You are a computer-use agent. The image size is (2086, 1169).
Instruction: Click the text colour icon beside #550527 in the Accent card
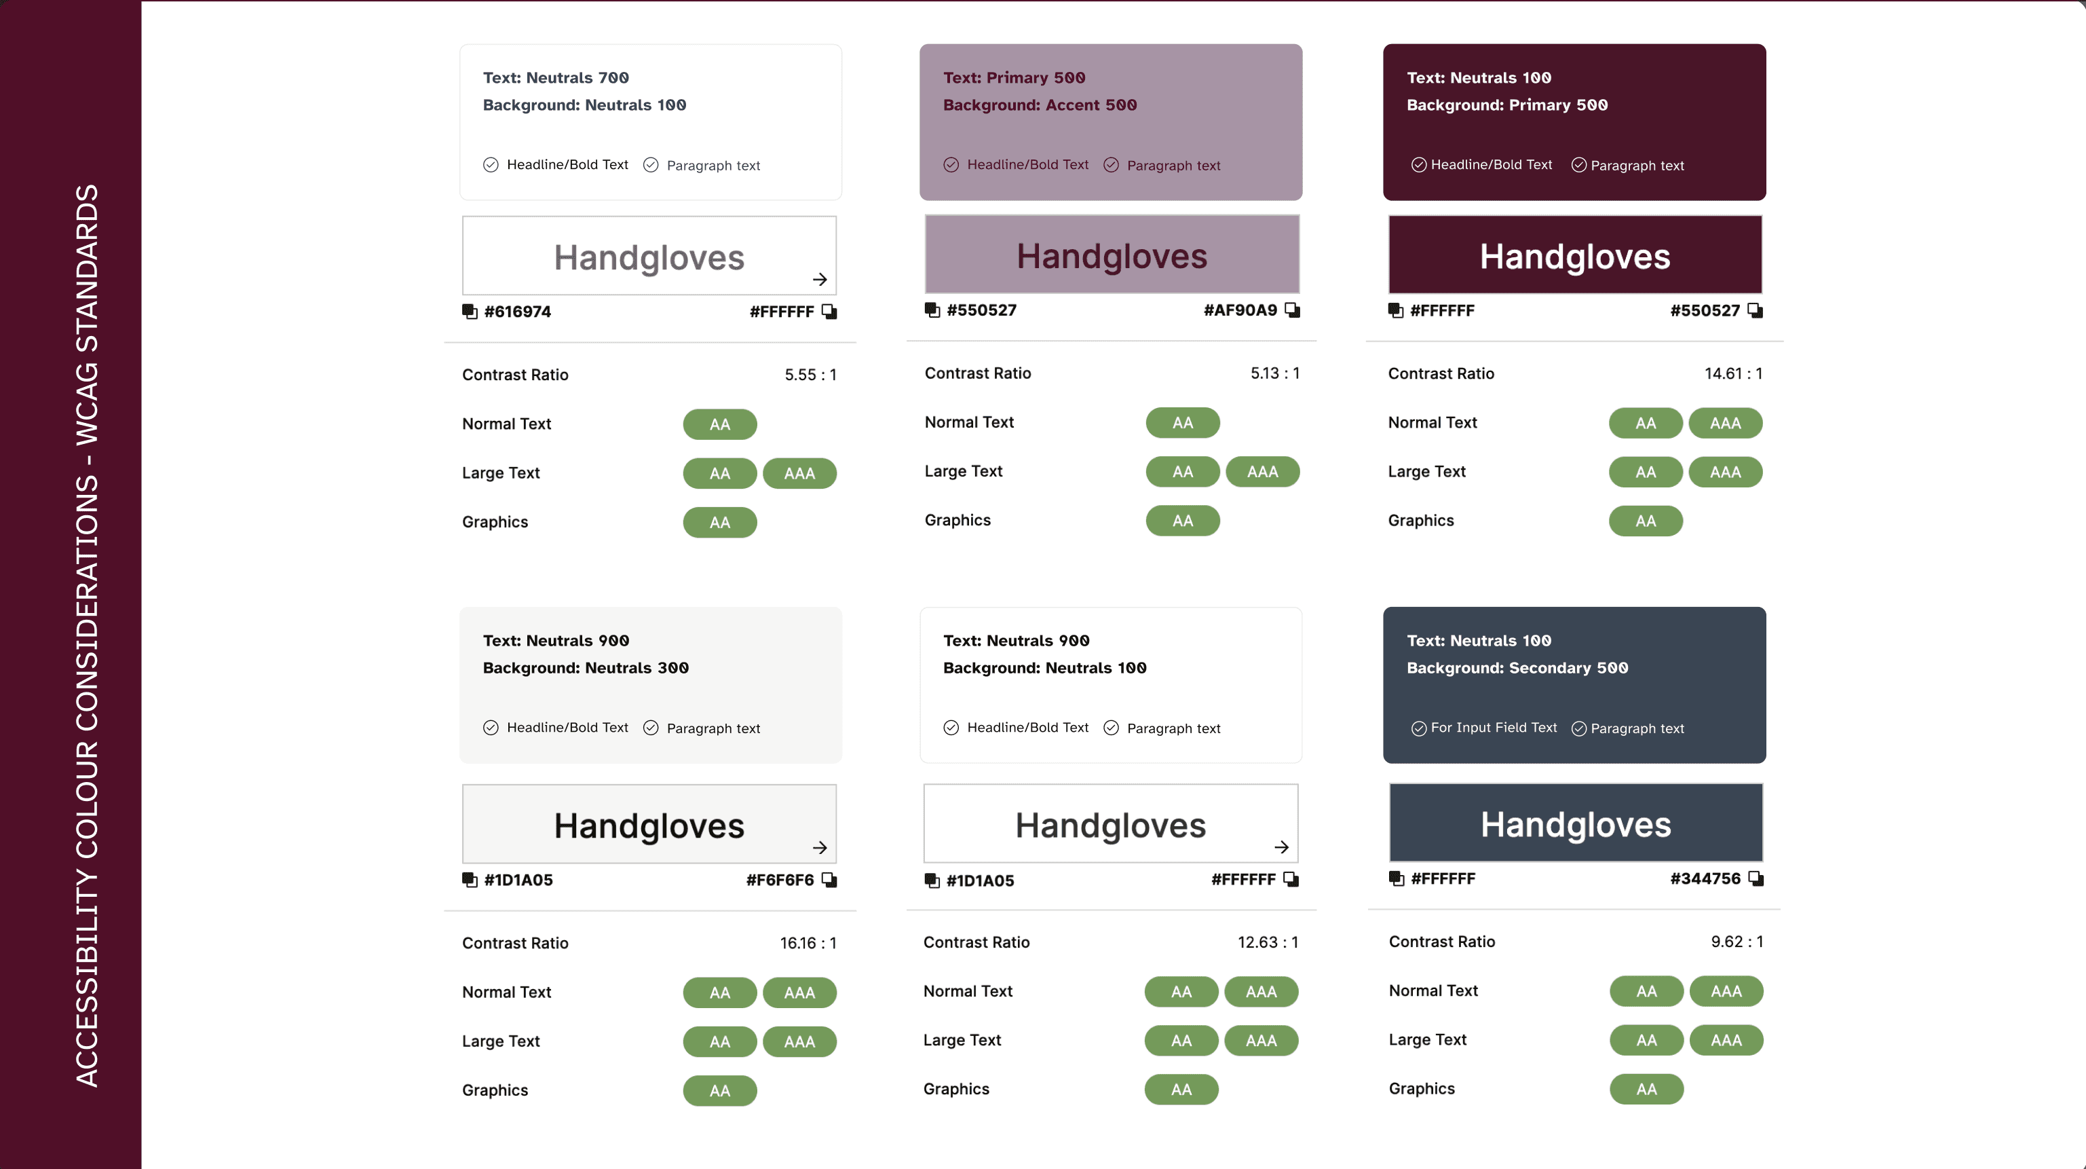(932, 310)
